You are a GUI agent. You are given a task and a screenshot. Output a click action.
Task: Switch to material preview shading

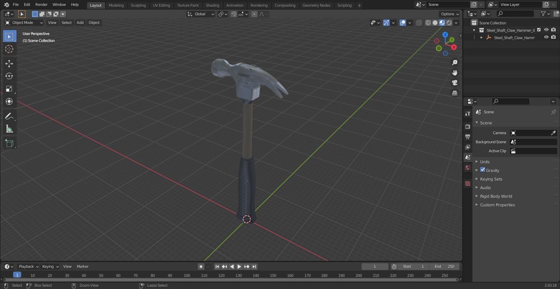click(x=442, y=23)
